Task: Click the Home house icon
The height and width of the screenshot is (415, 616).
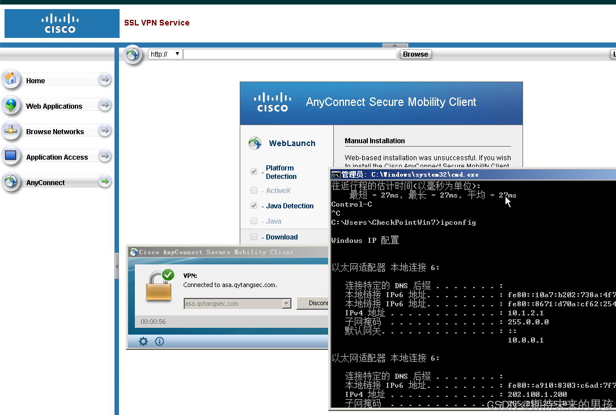Action: coord(11,80)
